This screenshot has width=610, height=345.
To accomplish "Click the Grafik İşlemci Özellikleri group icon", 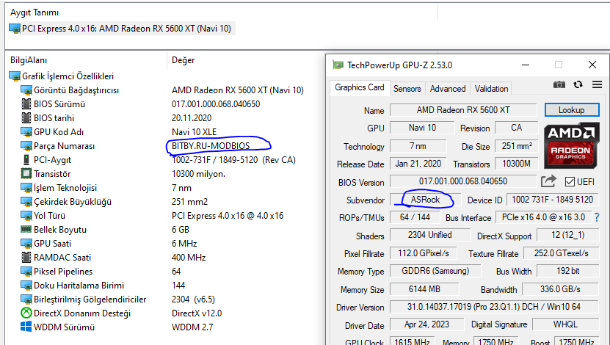I will click(x=15, y=76).
